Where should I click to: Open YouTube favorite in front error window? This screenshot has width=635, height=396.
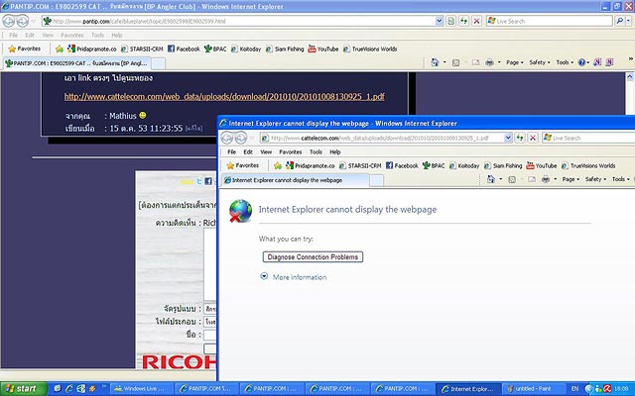click(542, 165)
